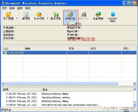Click the Message (消息) log column header

coord(83,90)
